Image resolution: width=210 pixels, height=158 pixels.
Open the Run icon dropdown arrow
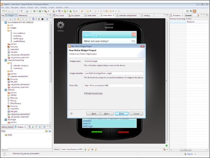(43, 11)
